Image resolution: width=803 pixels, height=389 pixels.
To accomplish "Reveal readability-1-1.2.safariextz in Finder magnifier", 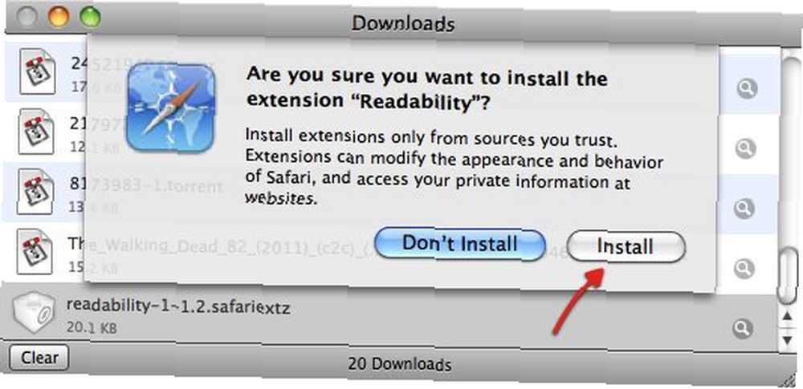I will pos(743,327).
